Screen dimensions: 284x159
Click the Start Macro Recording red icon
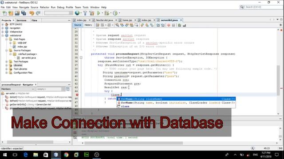(x=169, y=25)
